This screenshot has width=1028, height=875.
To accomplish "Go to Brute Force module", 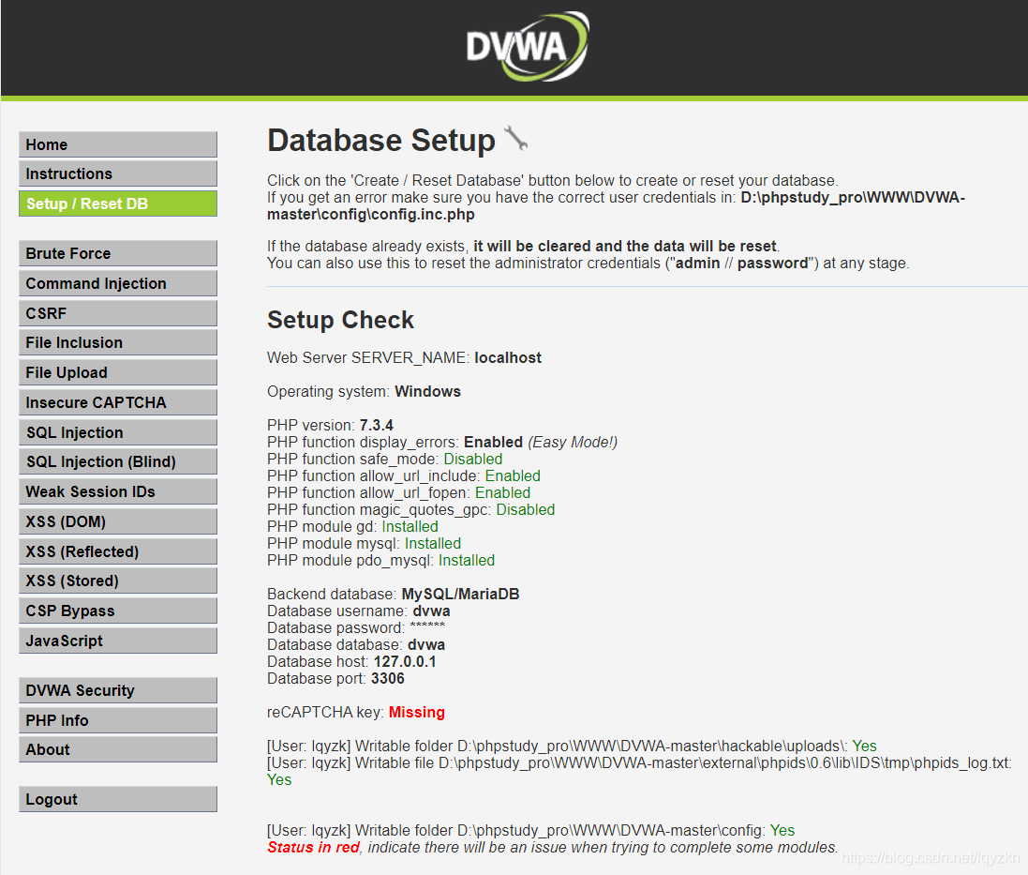I will point(118,253).
